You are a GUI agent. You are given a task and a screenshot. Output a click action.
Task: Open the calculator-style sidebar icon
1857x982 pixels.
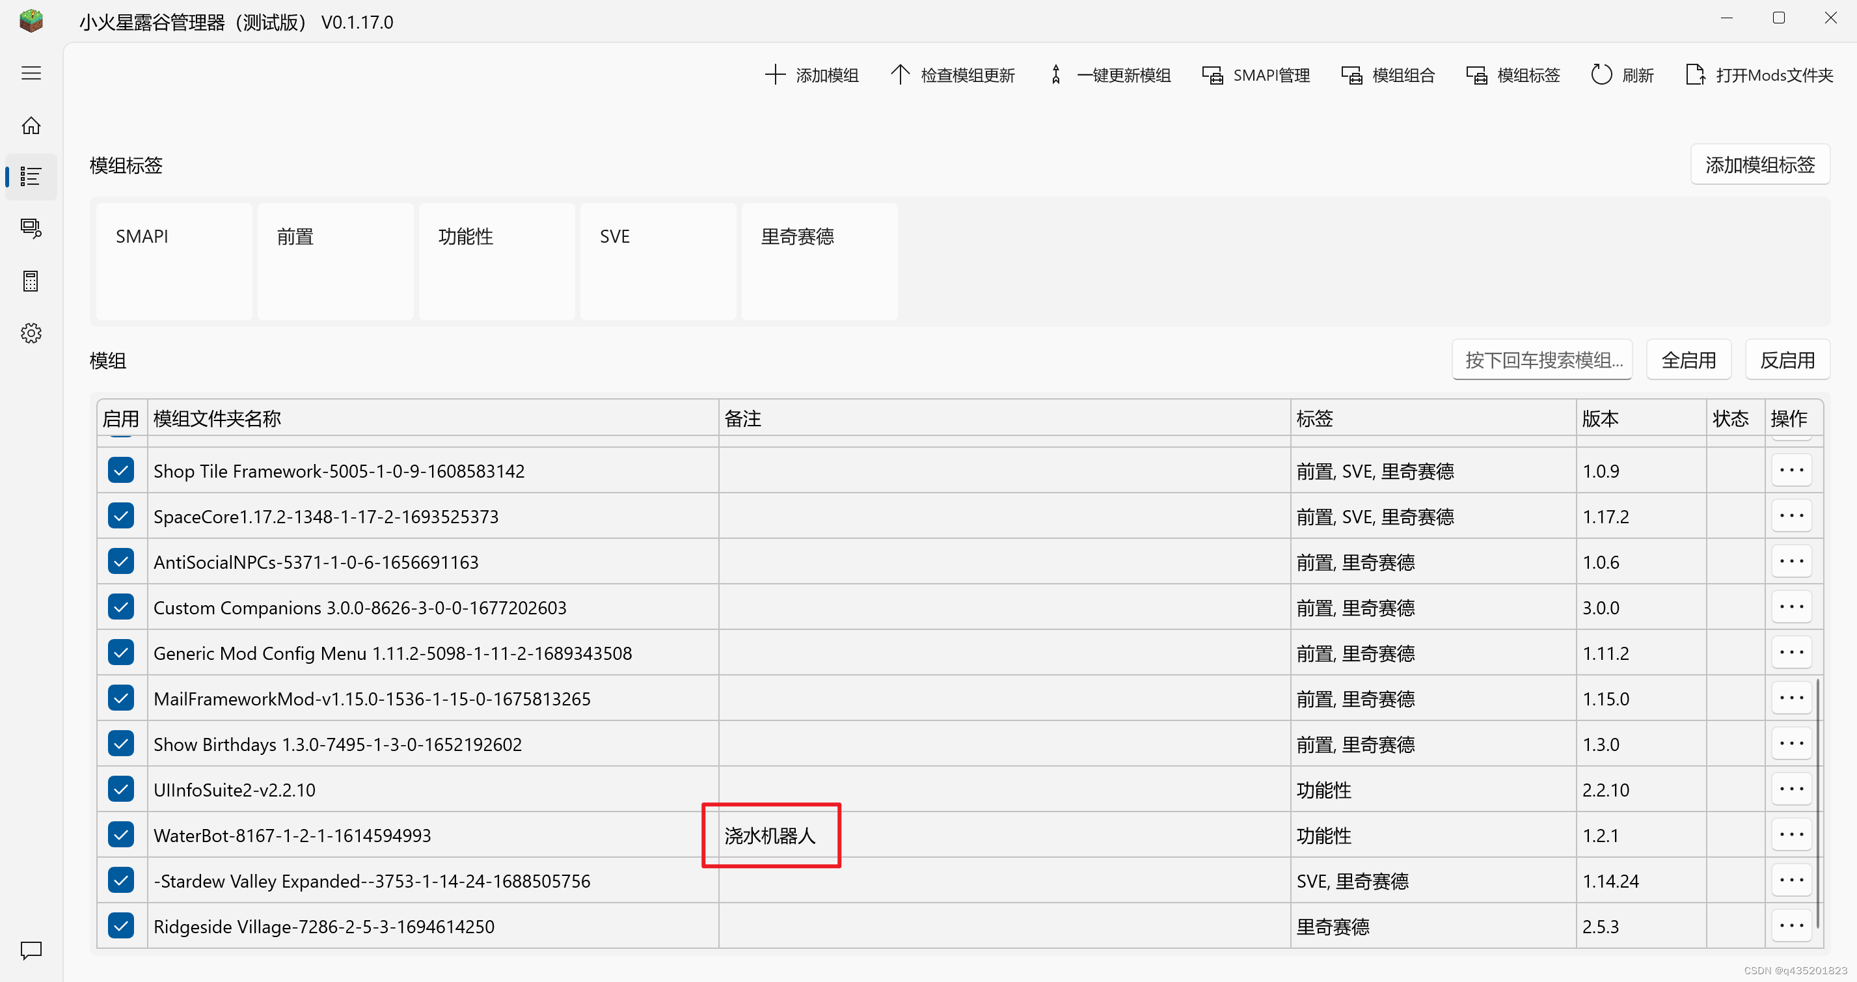click(31, 280)
